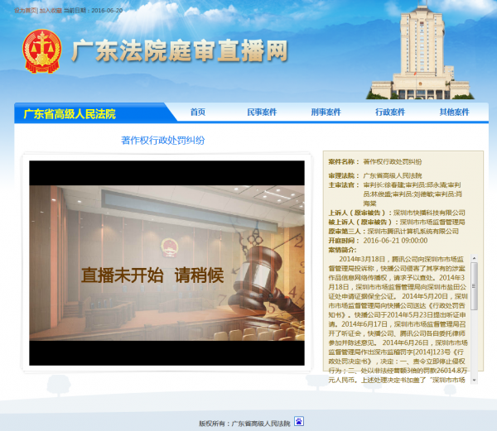
Task: Switch to 行政案件 in the nav bar
Action: coord(389,113)
